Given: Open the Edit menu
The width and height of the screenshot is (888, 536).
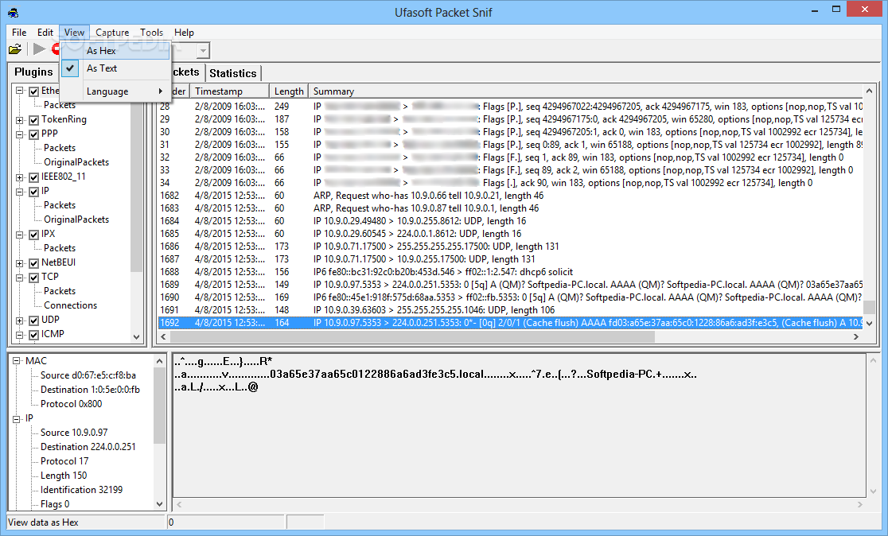Looking at the screenshot, I should coord(45,33).
